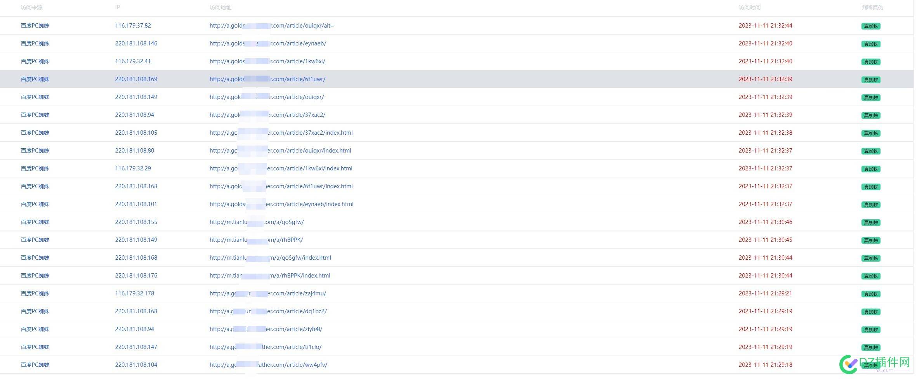Select IP address 220.181.108.146
917x380 pixels.
click(136, 43)
